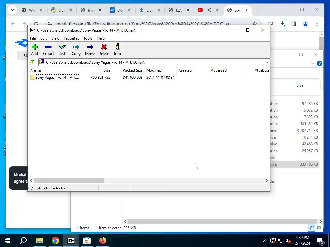Open Firefox from the taskbar
This screenshot has height=247, width=330.
[103, 241]
